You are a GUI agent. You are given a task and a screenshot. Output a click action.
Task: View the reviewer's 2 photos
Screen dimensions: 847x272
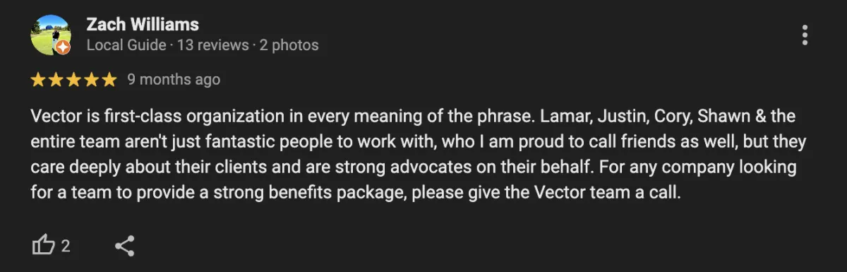click(289, 45)
